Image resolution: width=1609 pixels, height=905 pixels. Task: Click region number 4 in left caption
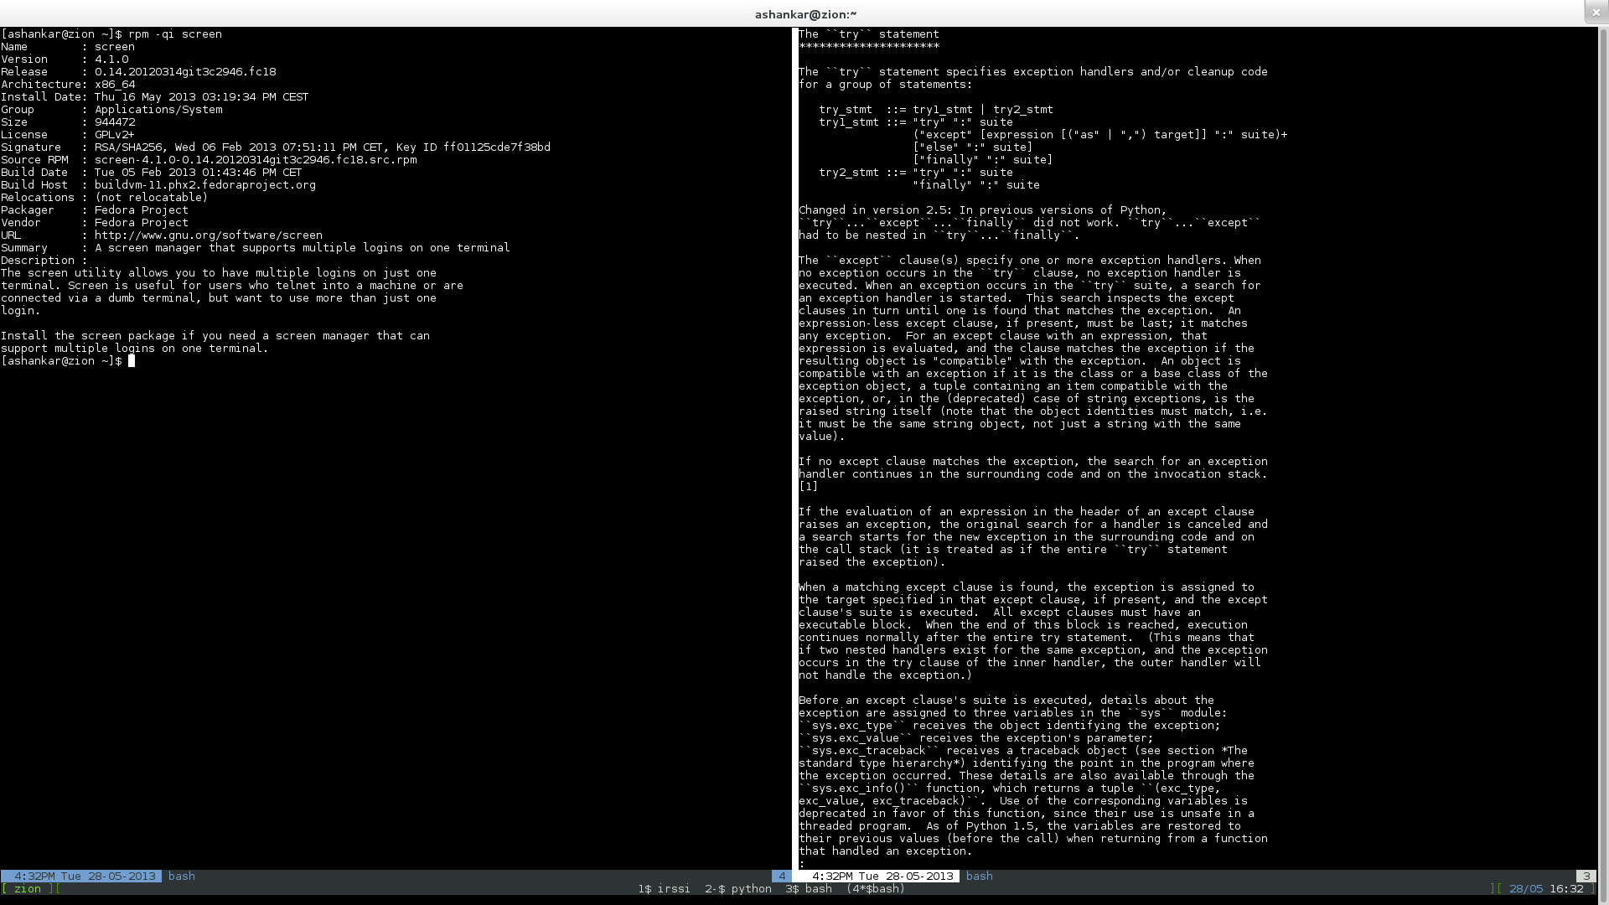tap(782, 877)
